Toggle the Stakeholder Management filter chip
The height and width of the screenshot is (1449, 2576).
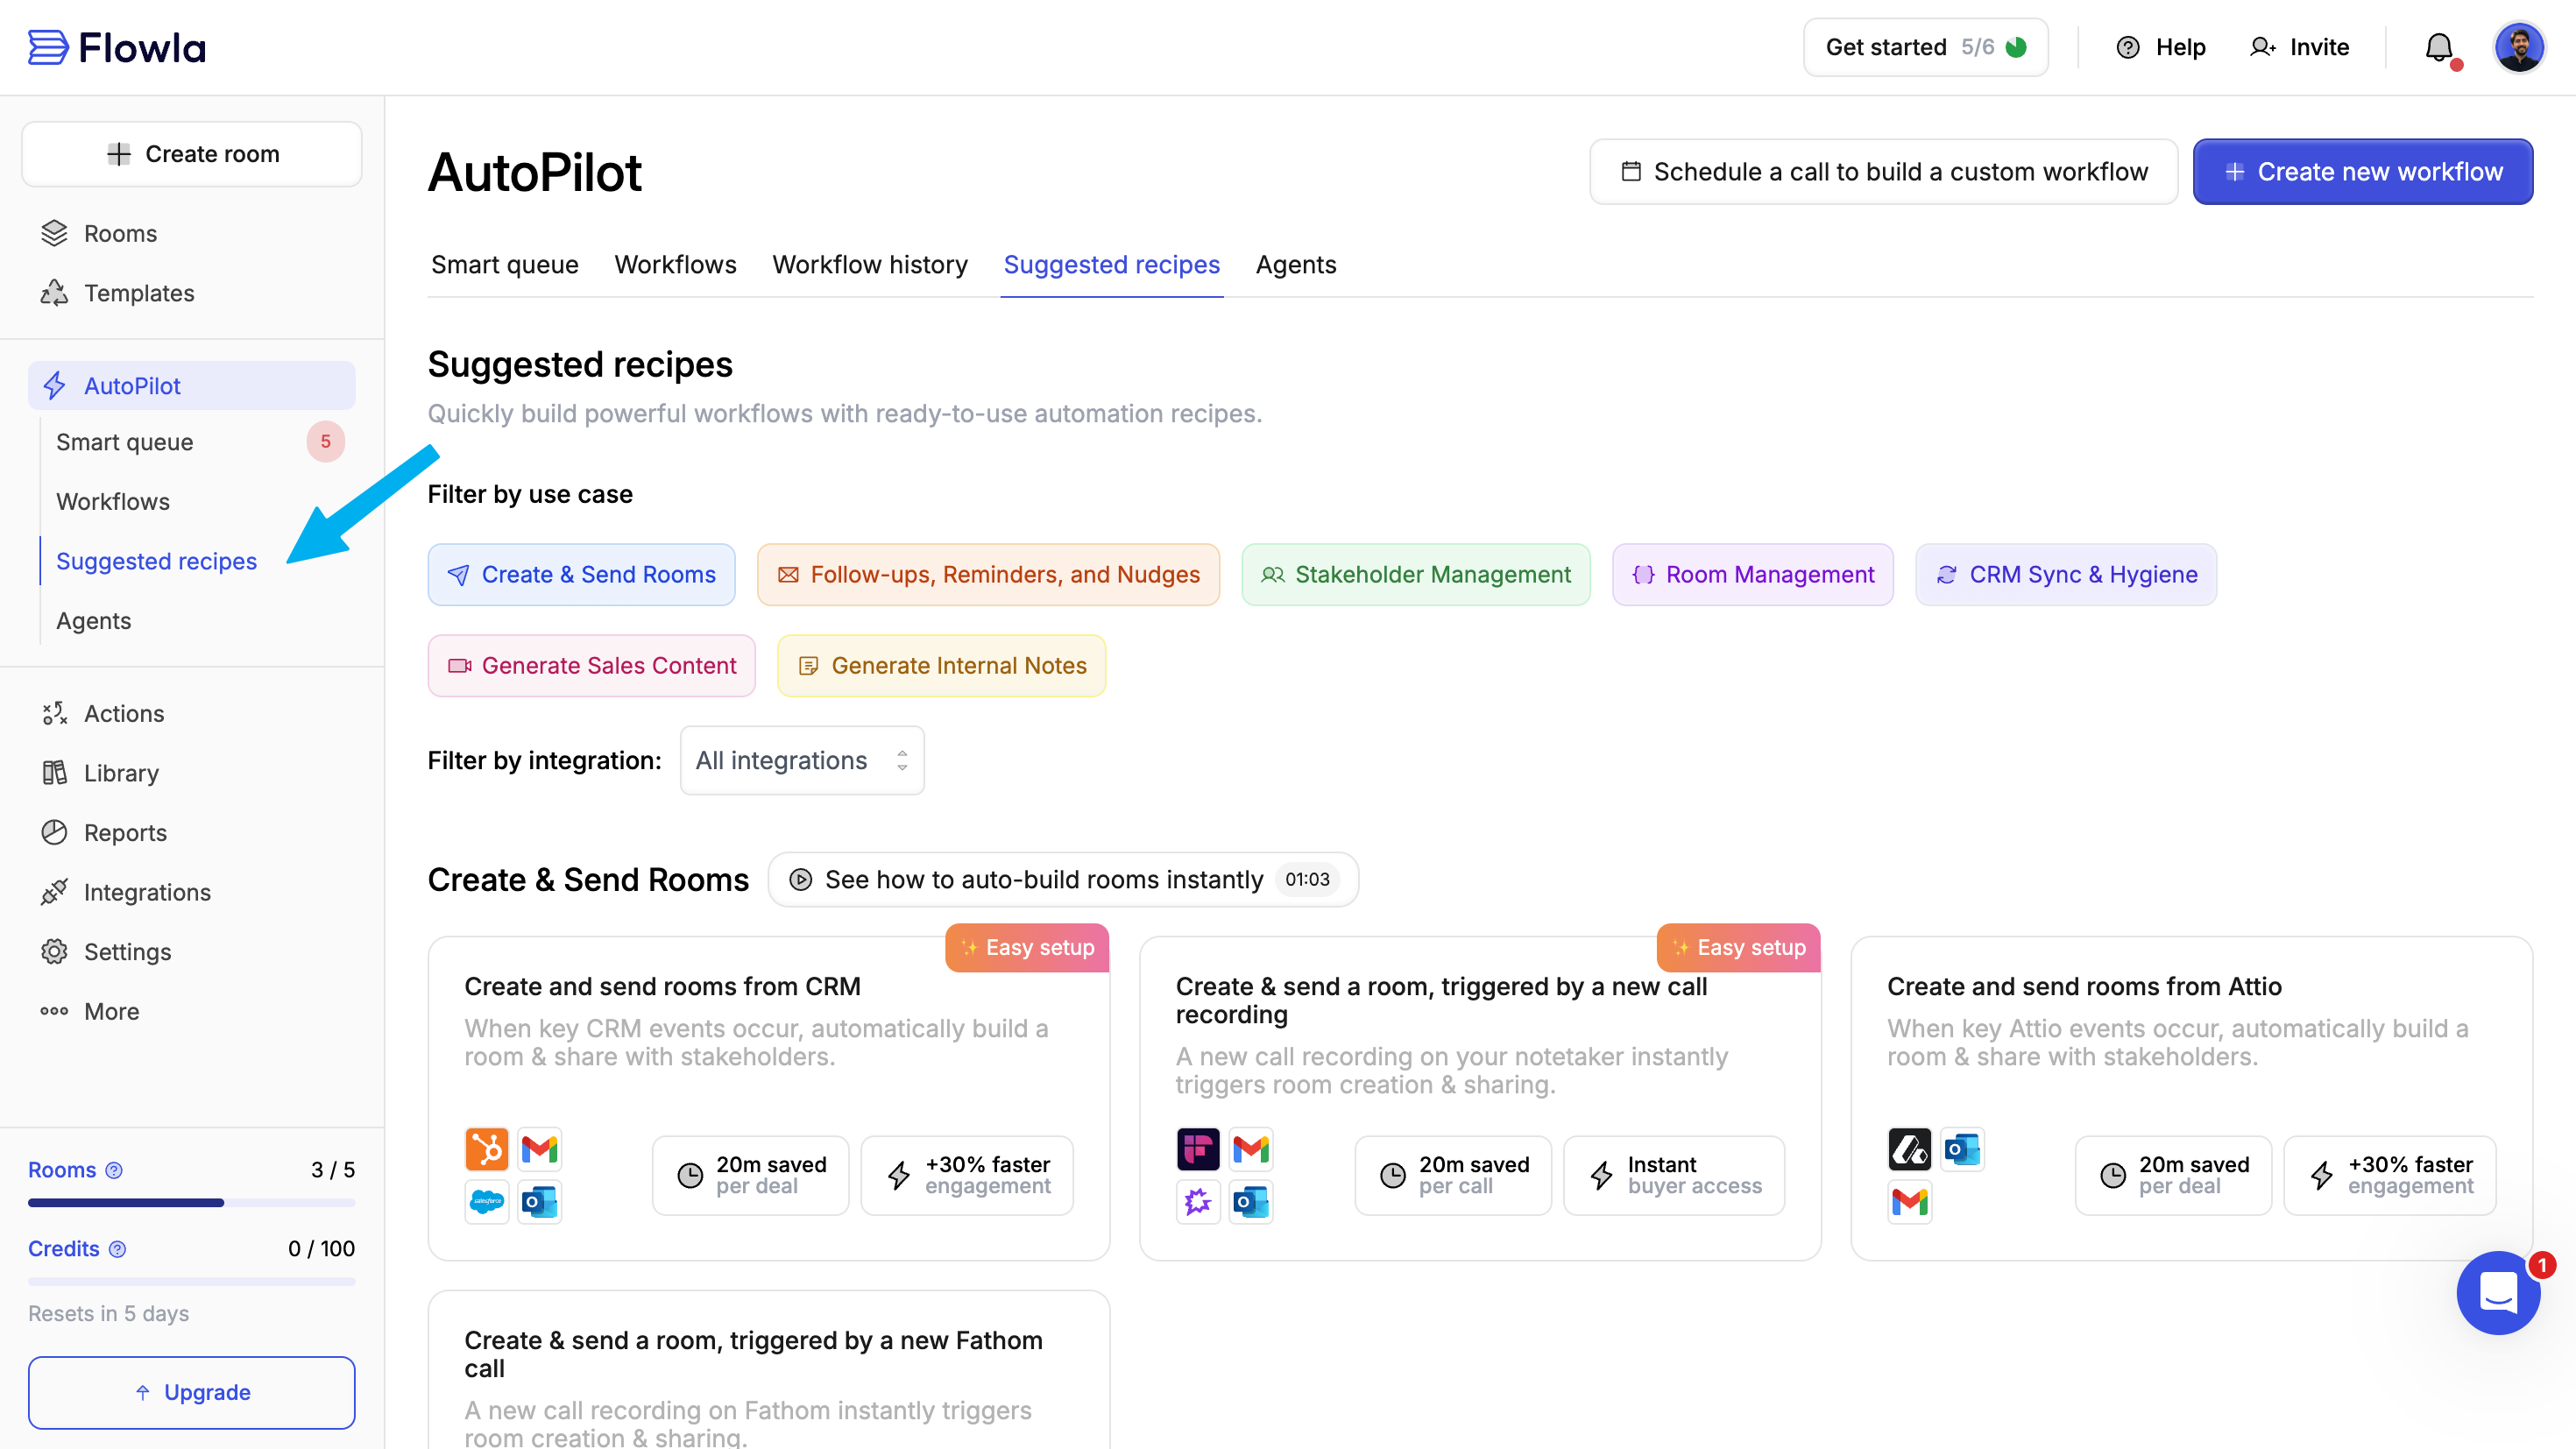click(x=1415, y=575)
